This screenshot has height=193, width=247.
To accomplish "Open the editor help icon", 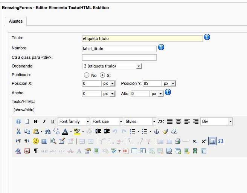I will pyautogui.click(x=18, y=122).
